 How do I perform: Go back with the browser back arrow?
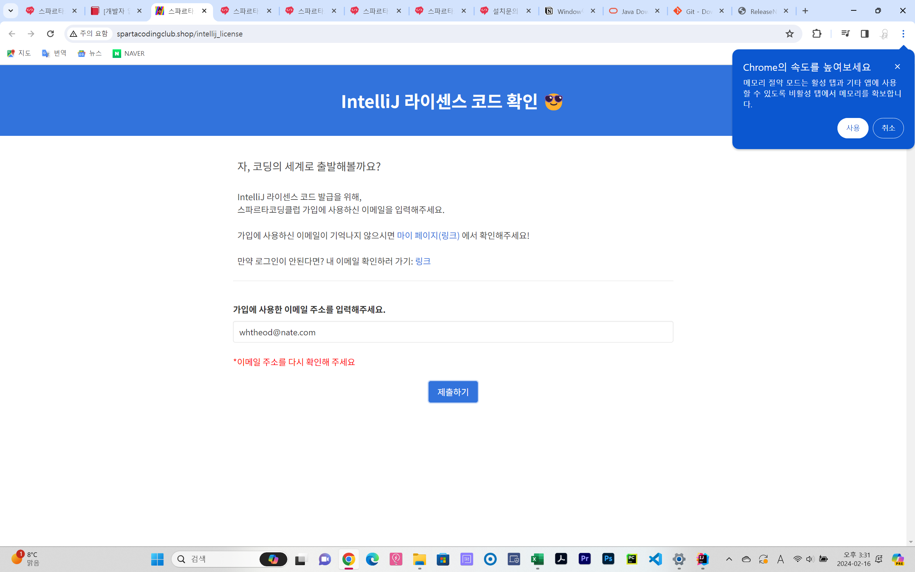12,34
